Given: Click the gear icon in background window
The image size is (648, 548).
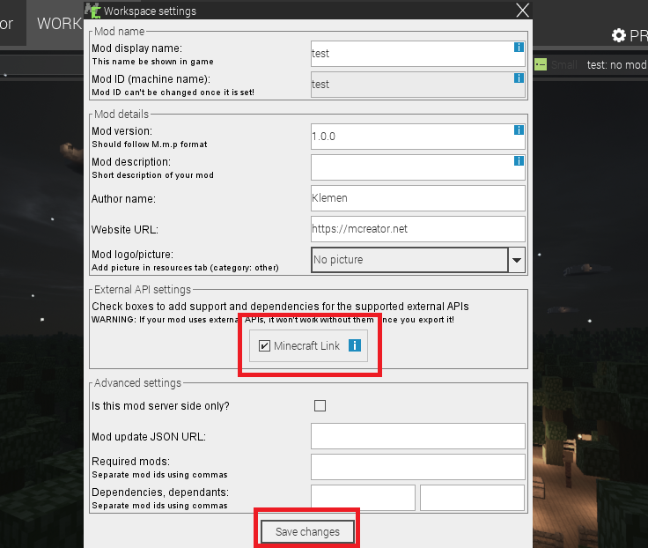Looking at the screenshot, I should coord(619,35).
